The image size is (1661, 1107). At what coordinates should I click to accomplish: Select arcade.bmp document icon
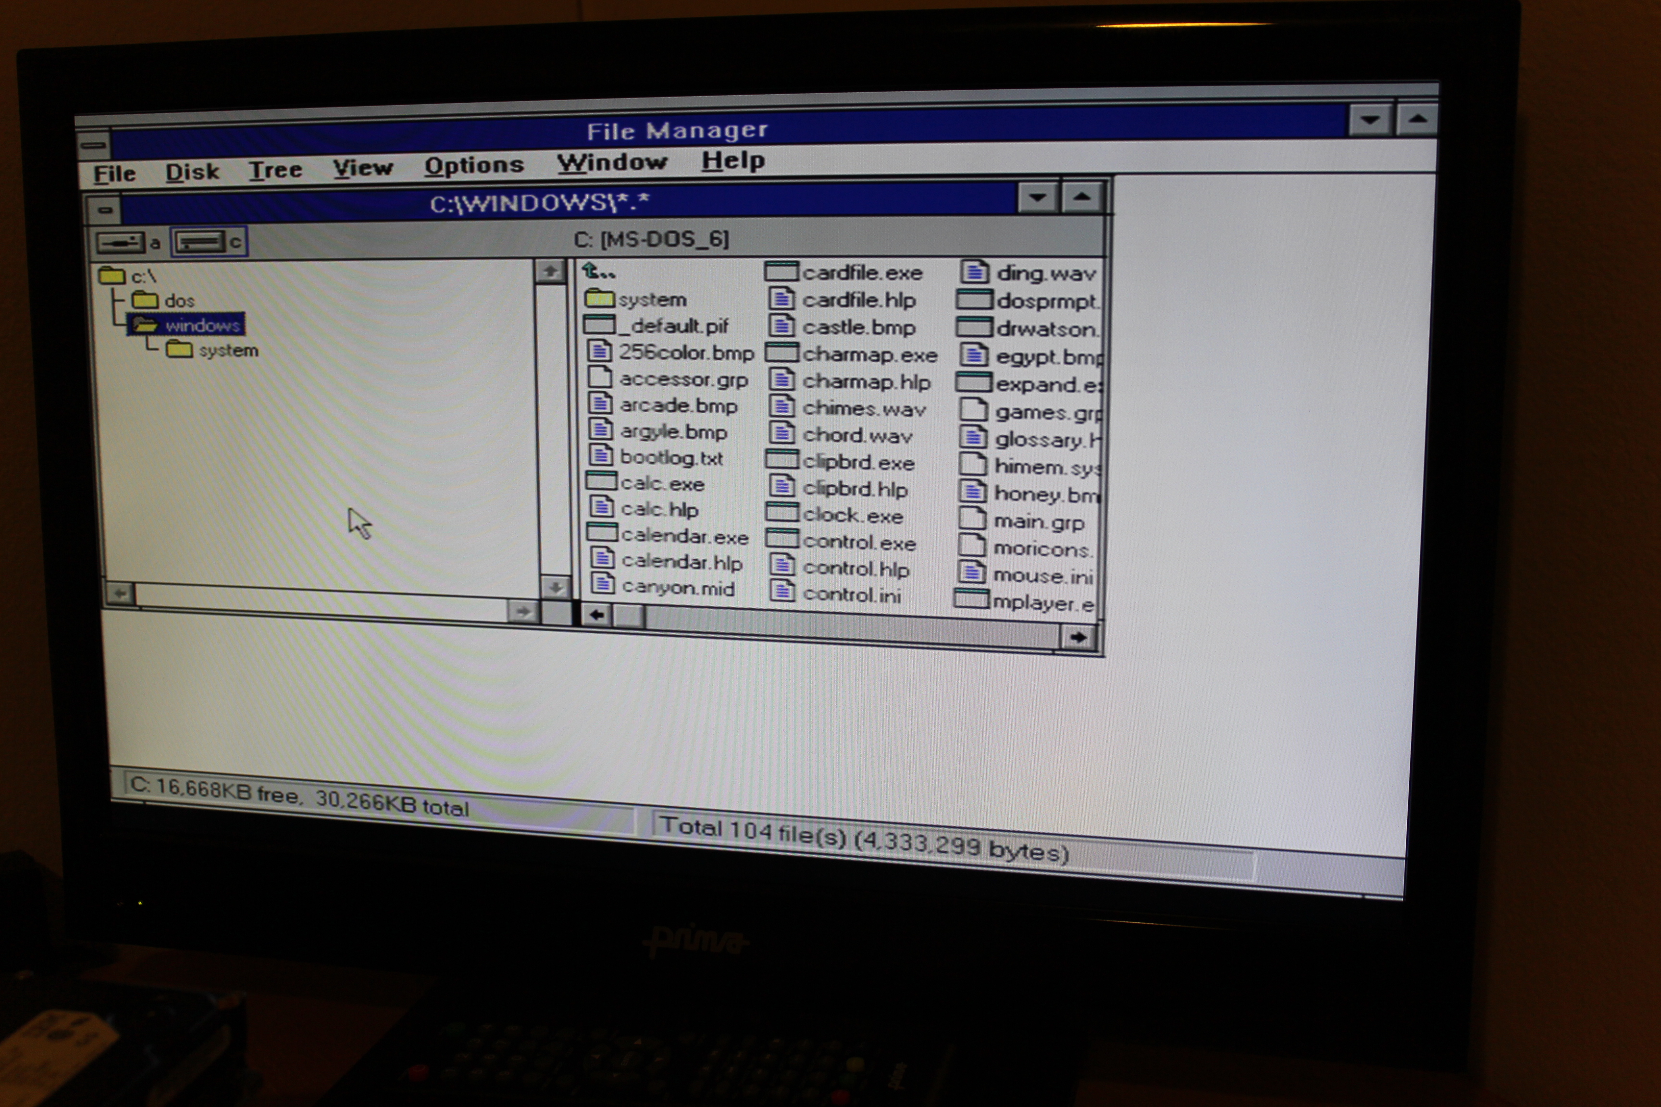pos(600,404)
